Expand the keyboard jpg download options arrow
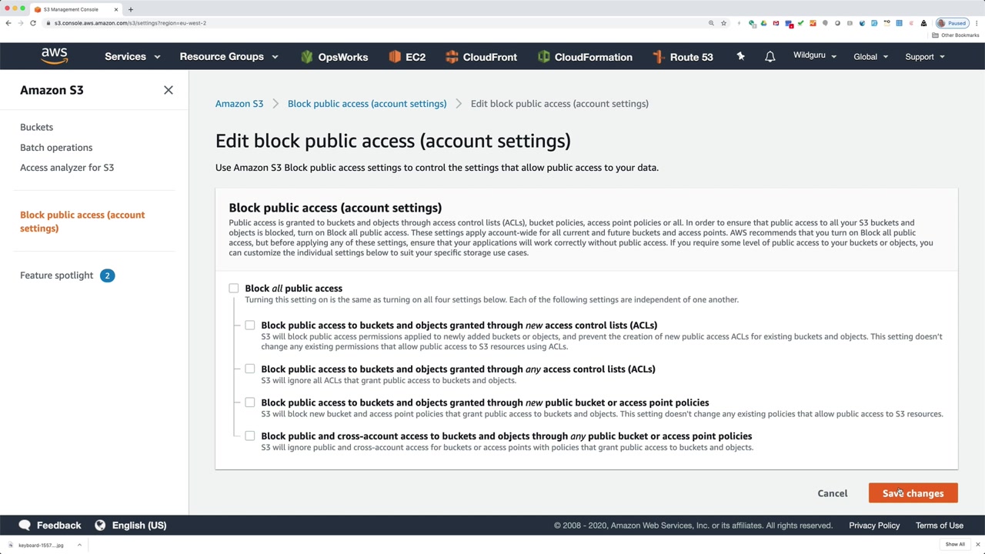Image resolution: width=985 pixels, height=554 pixels. point(78,546)
